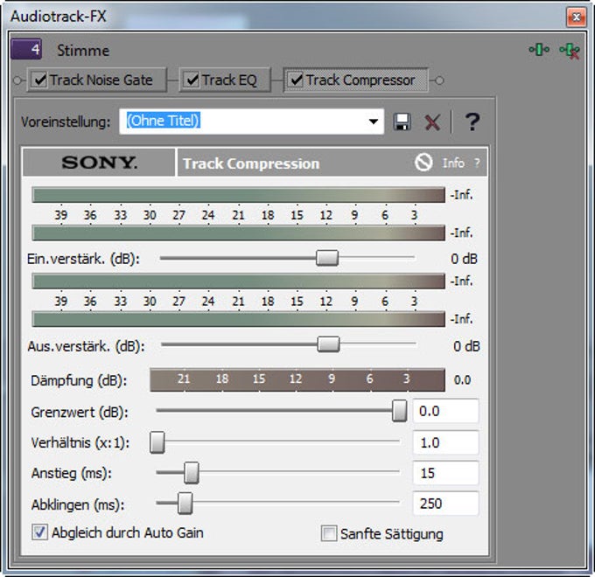
Task: Click the Abklingen value field showing 250
Action: tap(446, 504)
